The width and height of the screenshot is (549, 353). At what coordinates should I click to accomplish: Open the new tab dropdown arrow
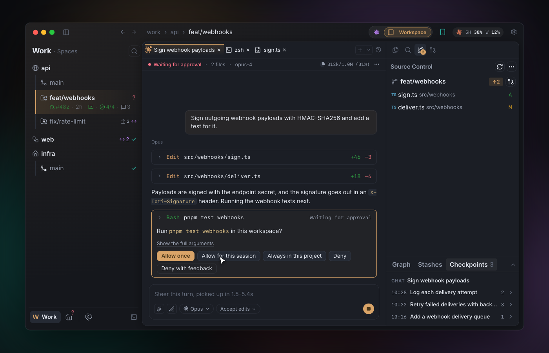(369, 50)
